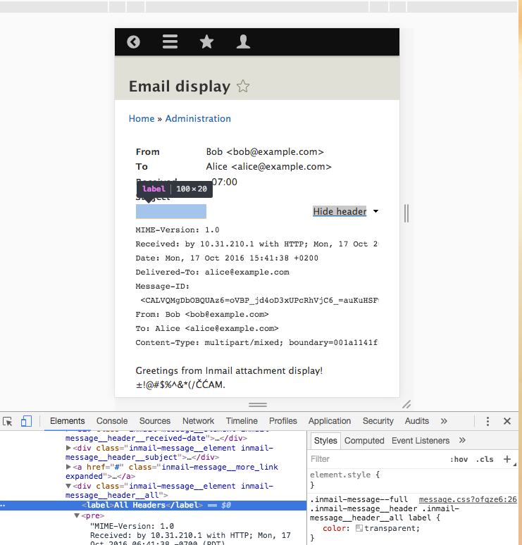Open the Network tab
Viewport: 522px width, 545px height.
coord(198,421)
